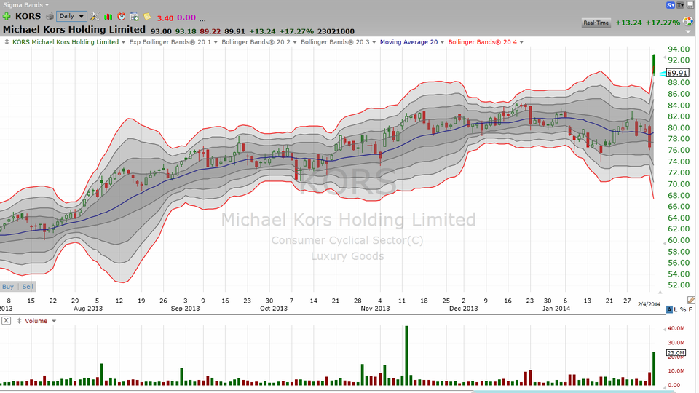Expand Moving Average 20 menu

click(x=442, y=42)
